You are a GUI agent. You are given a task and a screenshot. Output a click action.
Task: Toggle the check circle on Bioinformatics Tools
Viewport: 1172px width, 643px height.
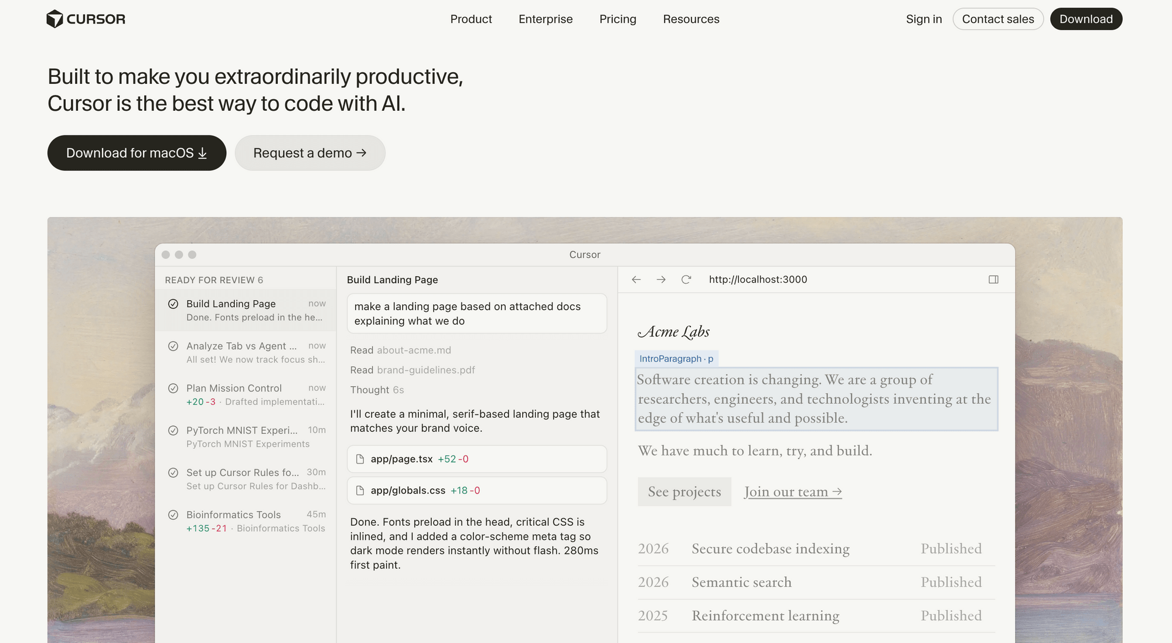(x=173, y=515)
